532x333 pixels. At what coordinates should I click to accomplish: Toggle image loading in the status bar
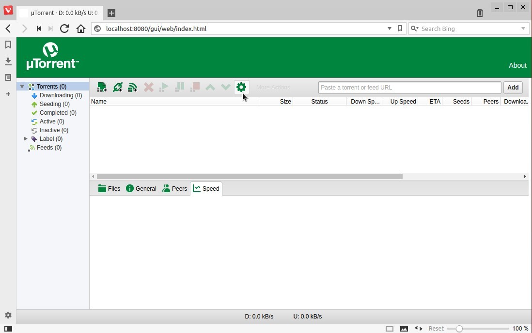[405, 328]
